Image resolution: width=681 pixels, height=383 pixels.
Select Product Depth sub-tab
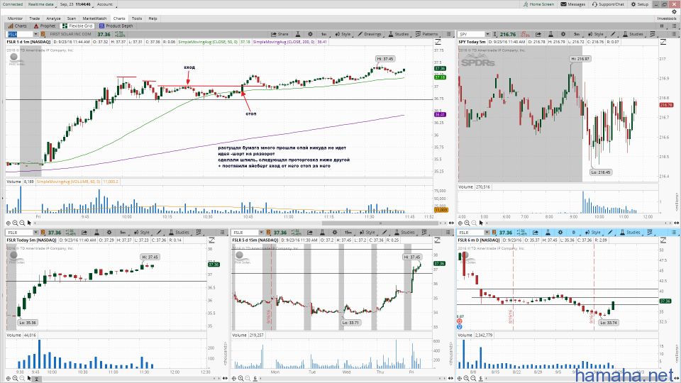coord(116,26)
